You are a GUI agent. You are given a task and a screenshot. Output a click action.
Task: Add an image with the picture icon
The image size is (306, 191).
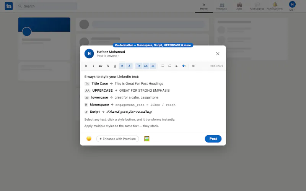click(147, 139)
